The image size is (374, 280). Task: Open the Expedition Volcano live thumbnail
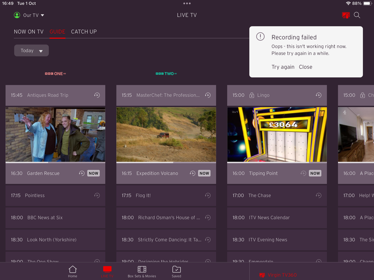(x=166, y=135)
